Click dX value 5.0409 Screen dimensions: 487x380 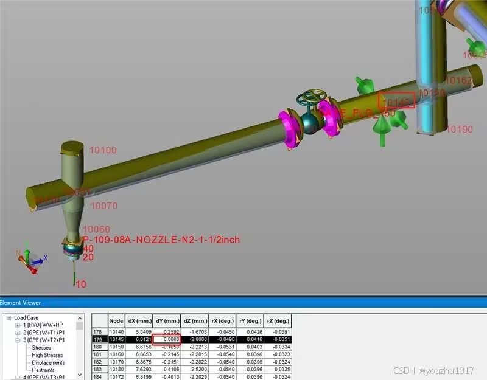click(x=139, y=332)
